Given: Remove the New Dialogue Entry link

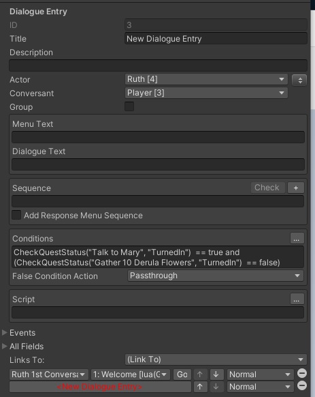Looking at the screenshot, I should tap(302, 386).
